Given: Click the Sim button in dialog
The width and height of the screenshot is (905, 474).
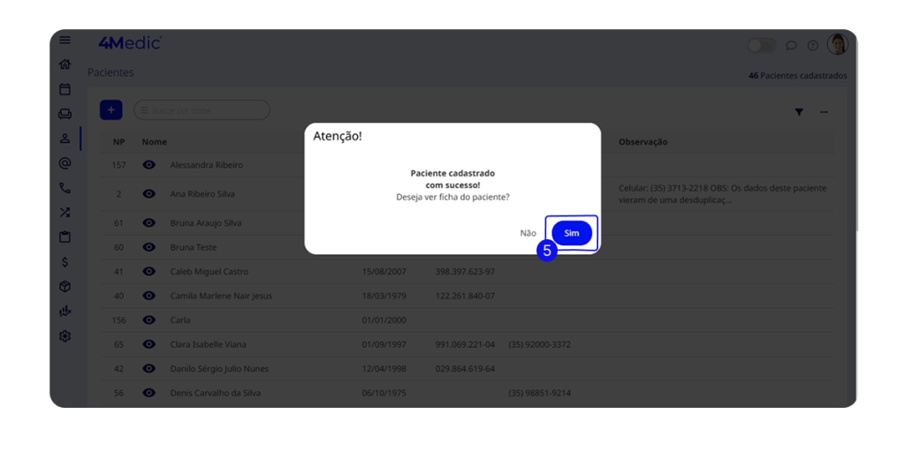Looking at the screenshot, I should pyautogui.click(x=571, y=233).
